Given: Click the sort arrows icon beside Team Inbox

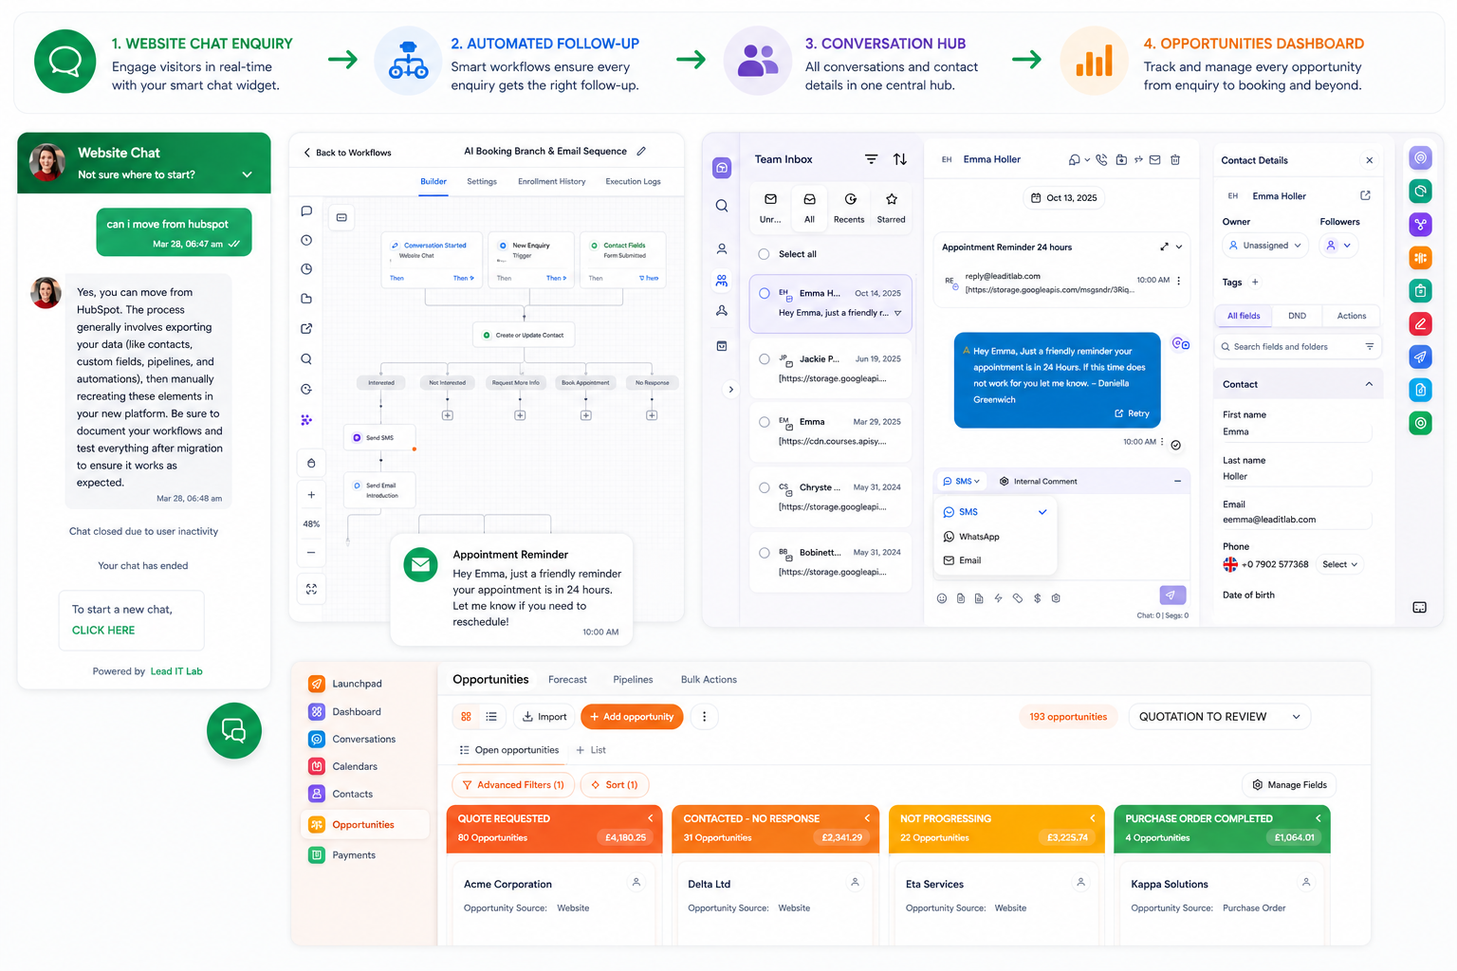Looking at the screenshot, I should [900, 159].
